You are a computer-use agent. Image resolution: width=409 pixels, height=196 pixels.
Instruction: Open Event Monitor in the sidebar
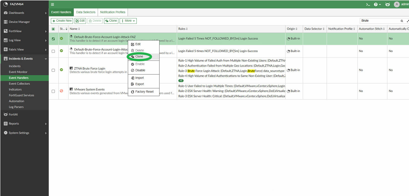(18, 72)
